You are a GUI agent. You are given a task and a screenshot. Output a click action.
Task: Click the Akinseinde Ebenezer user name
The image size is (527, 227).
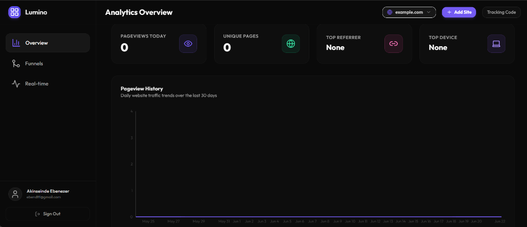tap(48, 191)
